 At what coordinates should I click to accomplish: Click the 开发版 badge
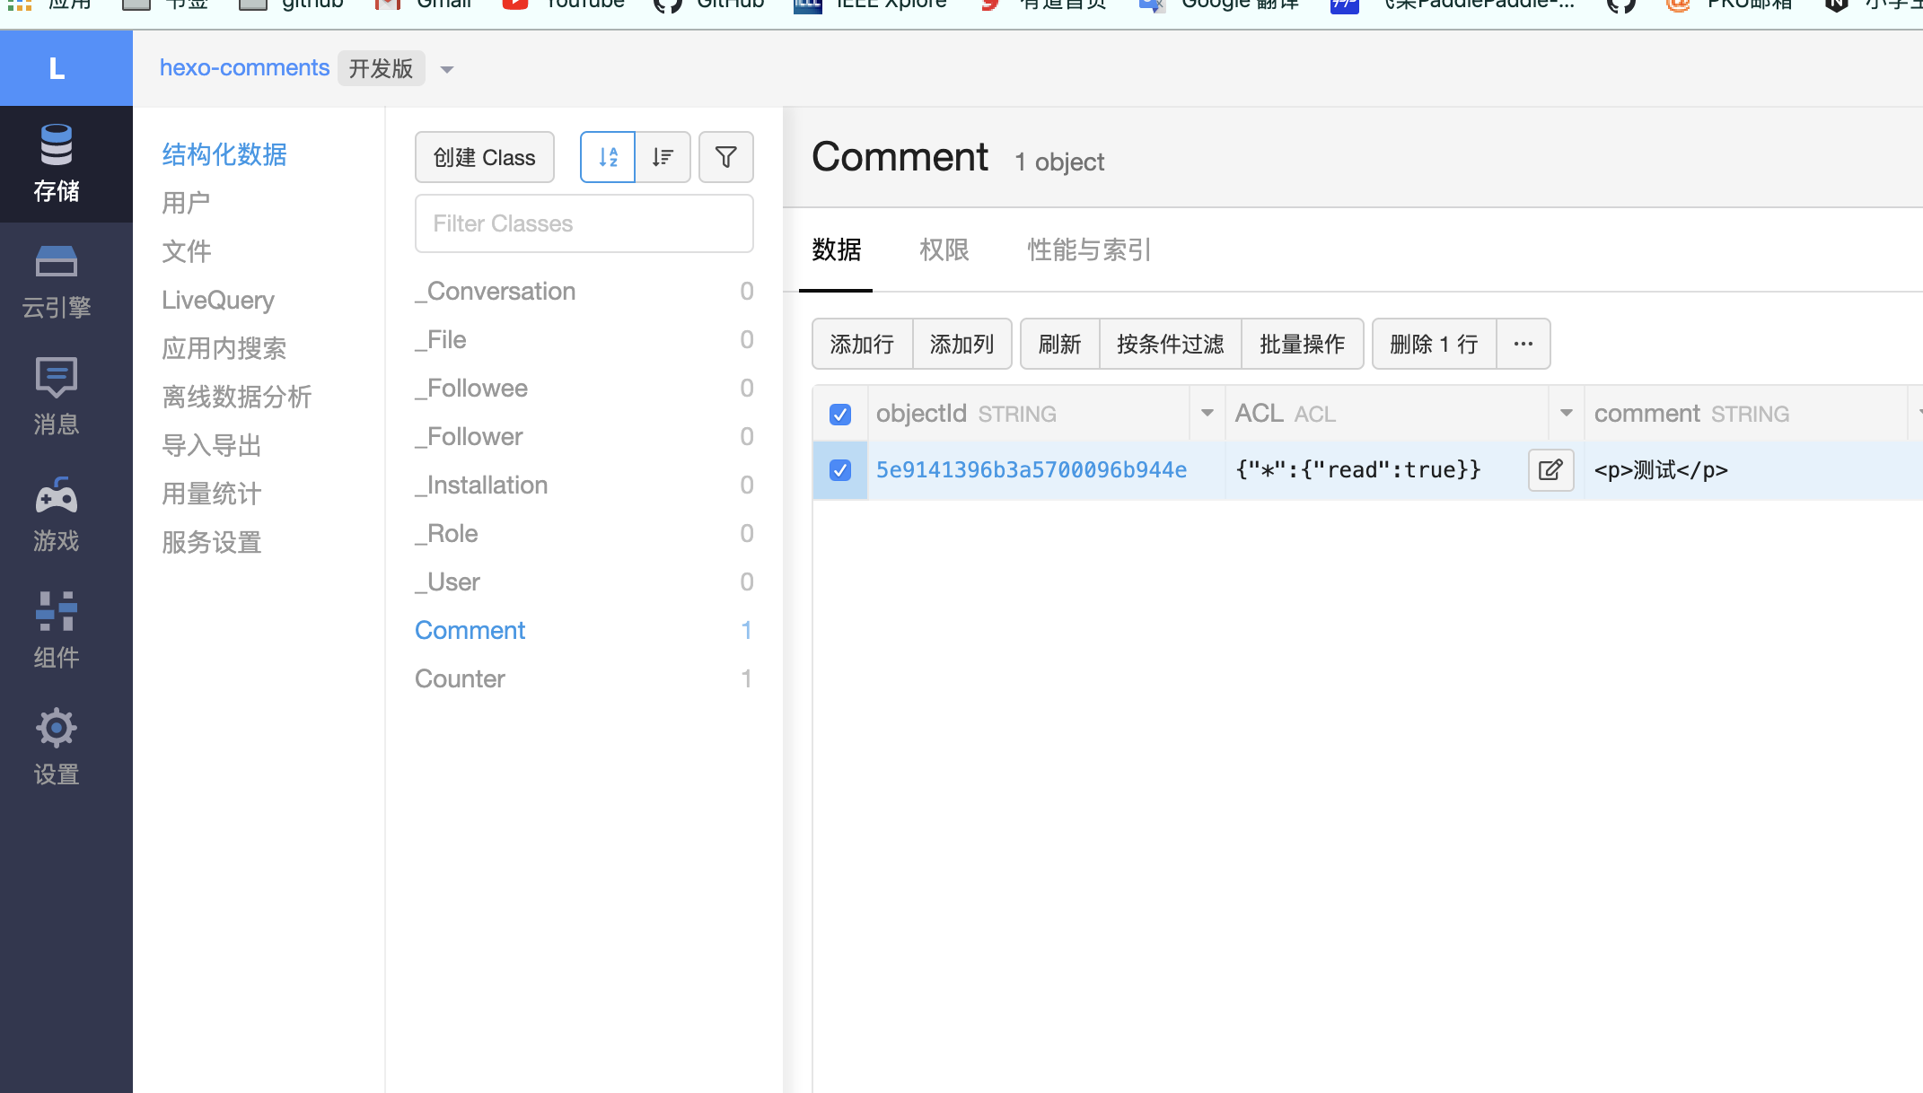tap(382, 68)
